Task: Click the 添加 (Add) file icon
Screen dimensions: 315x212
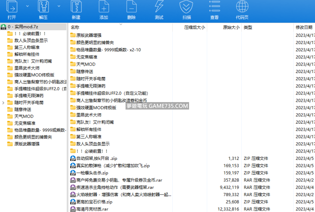Action: (104, 6)
